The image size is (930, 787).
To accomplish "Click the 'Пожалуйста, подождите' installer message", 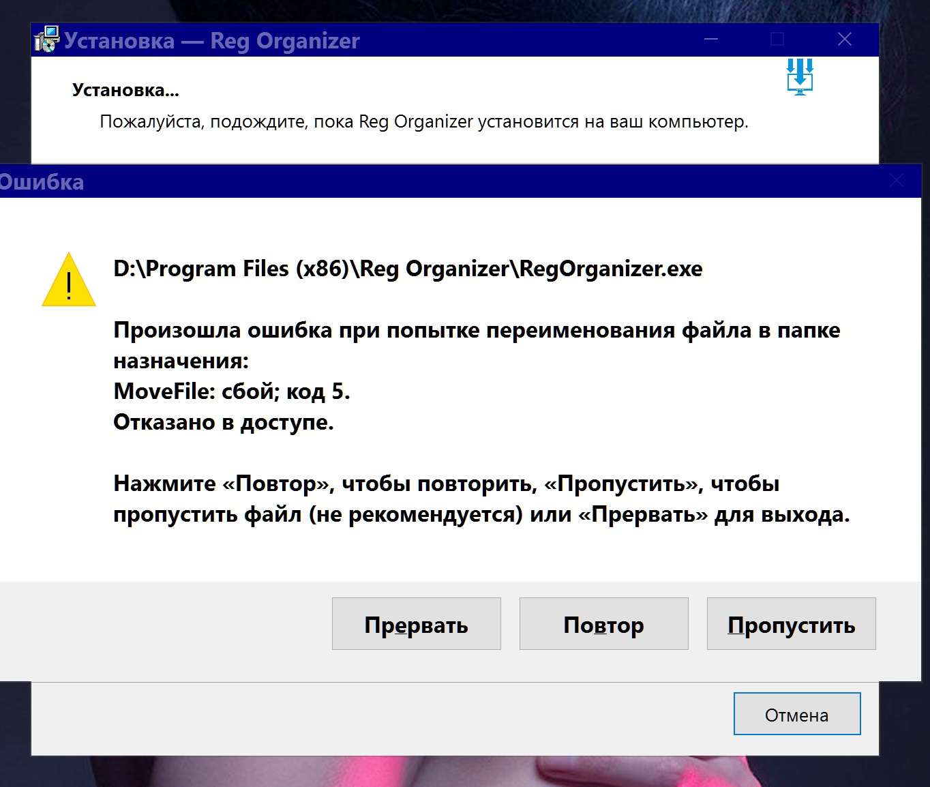I will pyautogui.click(x=424, y=122).
